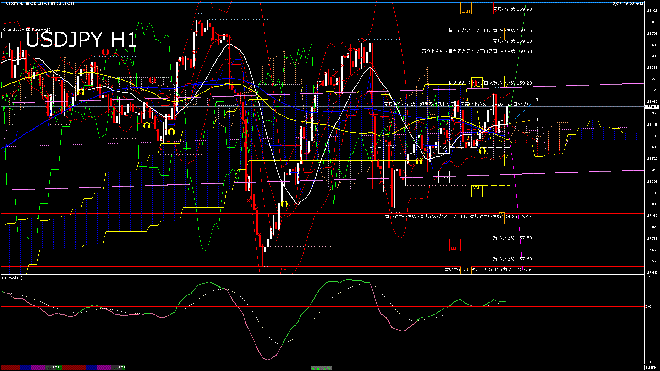
Task: Click the 売り小さめ 159.90 annotation text
Action: click(x=513, y=9)
